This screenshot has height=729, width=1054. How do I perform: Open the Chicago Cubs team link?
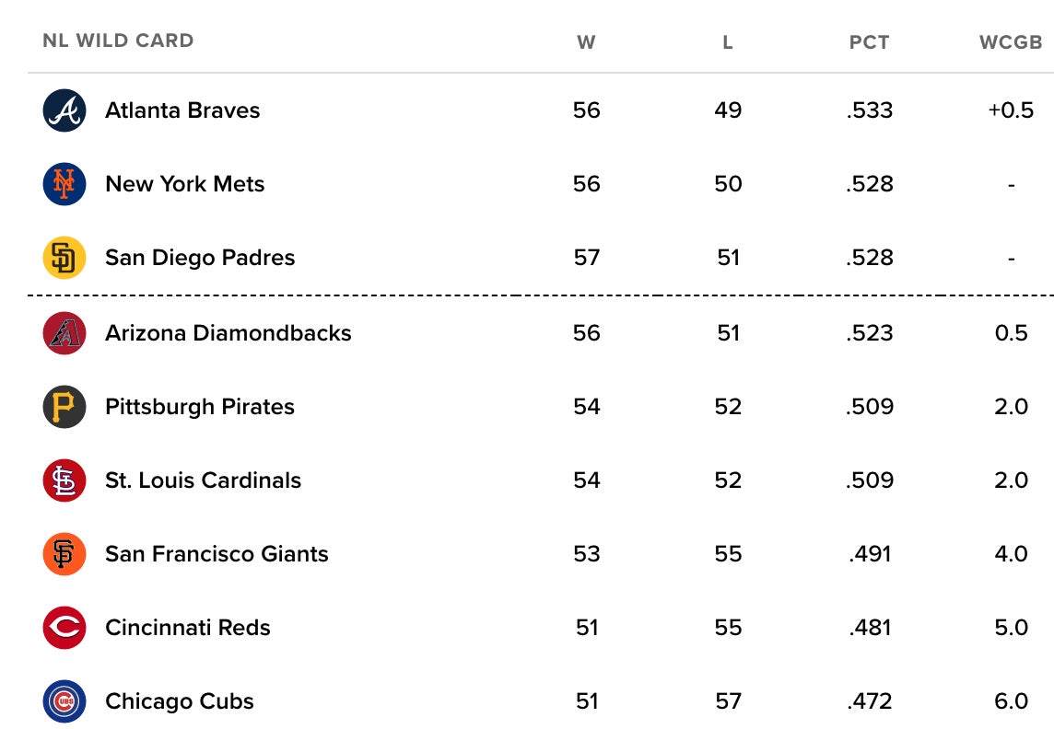coord(179,701)
